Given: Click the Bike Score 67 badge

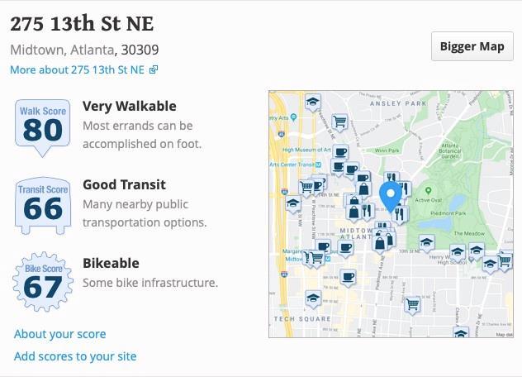Looking at the screenshot, I should (43, 282).
